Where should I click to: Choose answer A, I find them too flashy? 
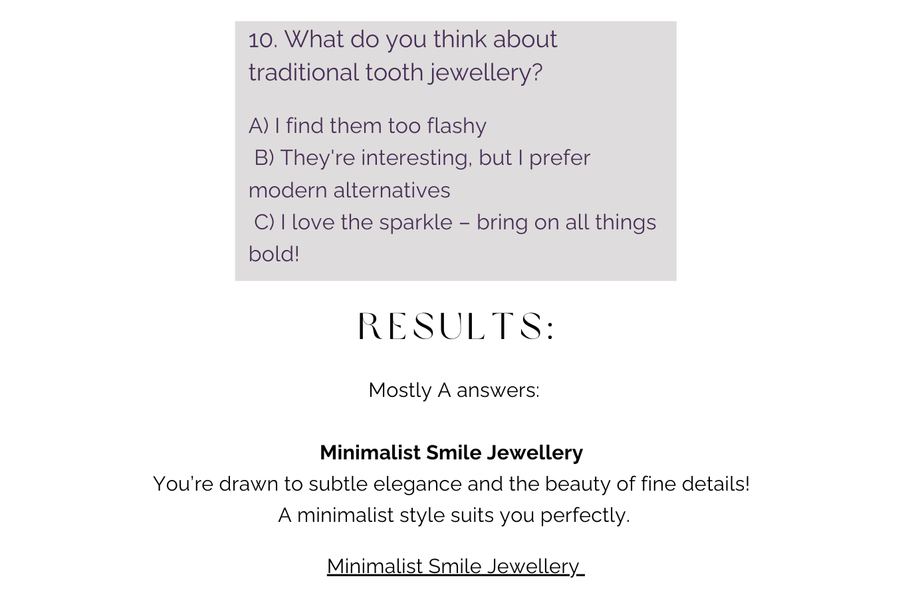[x=367, y=126]
